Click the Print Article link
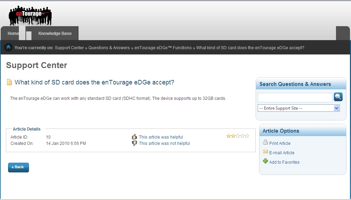 [280, 143]
